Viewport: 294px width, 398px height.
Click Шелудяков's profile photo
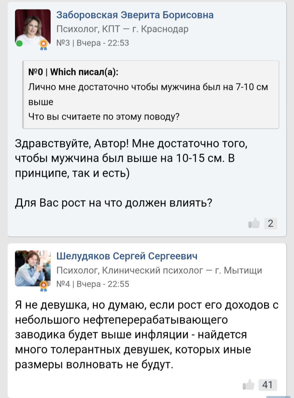[x=33, y=268]
